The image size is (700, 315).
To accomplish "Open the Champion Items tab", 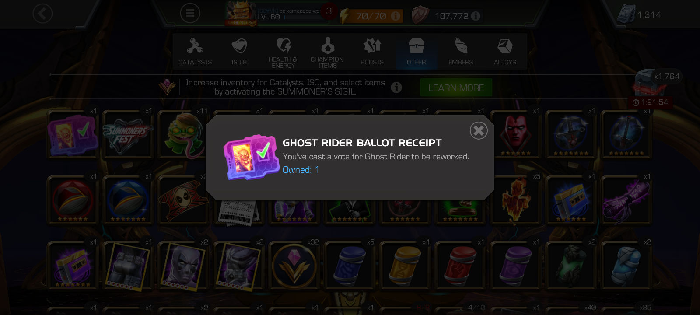I will (x=327, y=52).
